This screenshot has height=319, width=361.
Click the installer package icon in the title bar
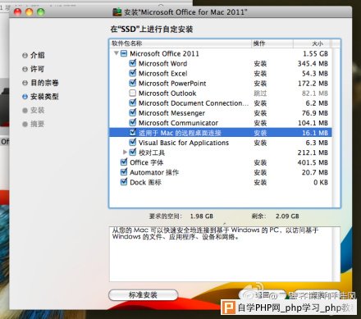pos(117,12)
